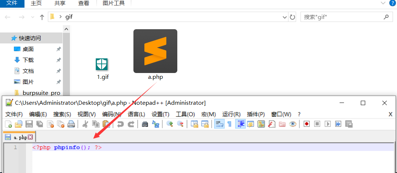Click the Undo arrow icon

point(120,124)
